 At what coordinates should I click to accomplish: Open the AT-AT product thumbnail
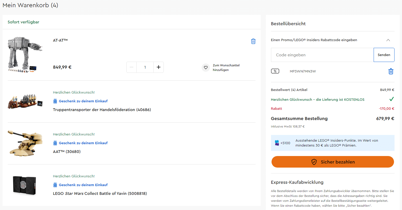[25, 55]
